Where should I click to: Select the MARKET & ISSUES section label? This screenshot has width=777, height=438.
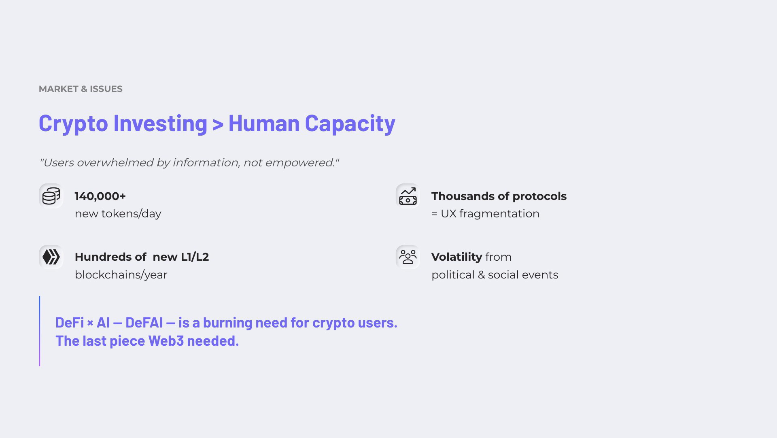(x=81, y=89)
